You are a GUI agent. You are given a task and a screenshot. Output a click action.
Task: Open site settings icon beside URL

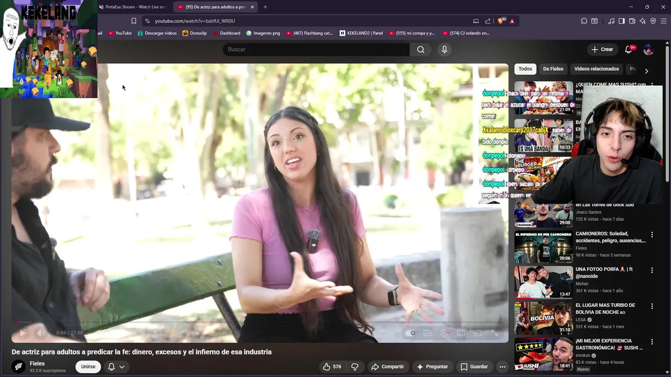coord(147,21)
